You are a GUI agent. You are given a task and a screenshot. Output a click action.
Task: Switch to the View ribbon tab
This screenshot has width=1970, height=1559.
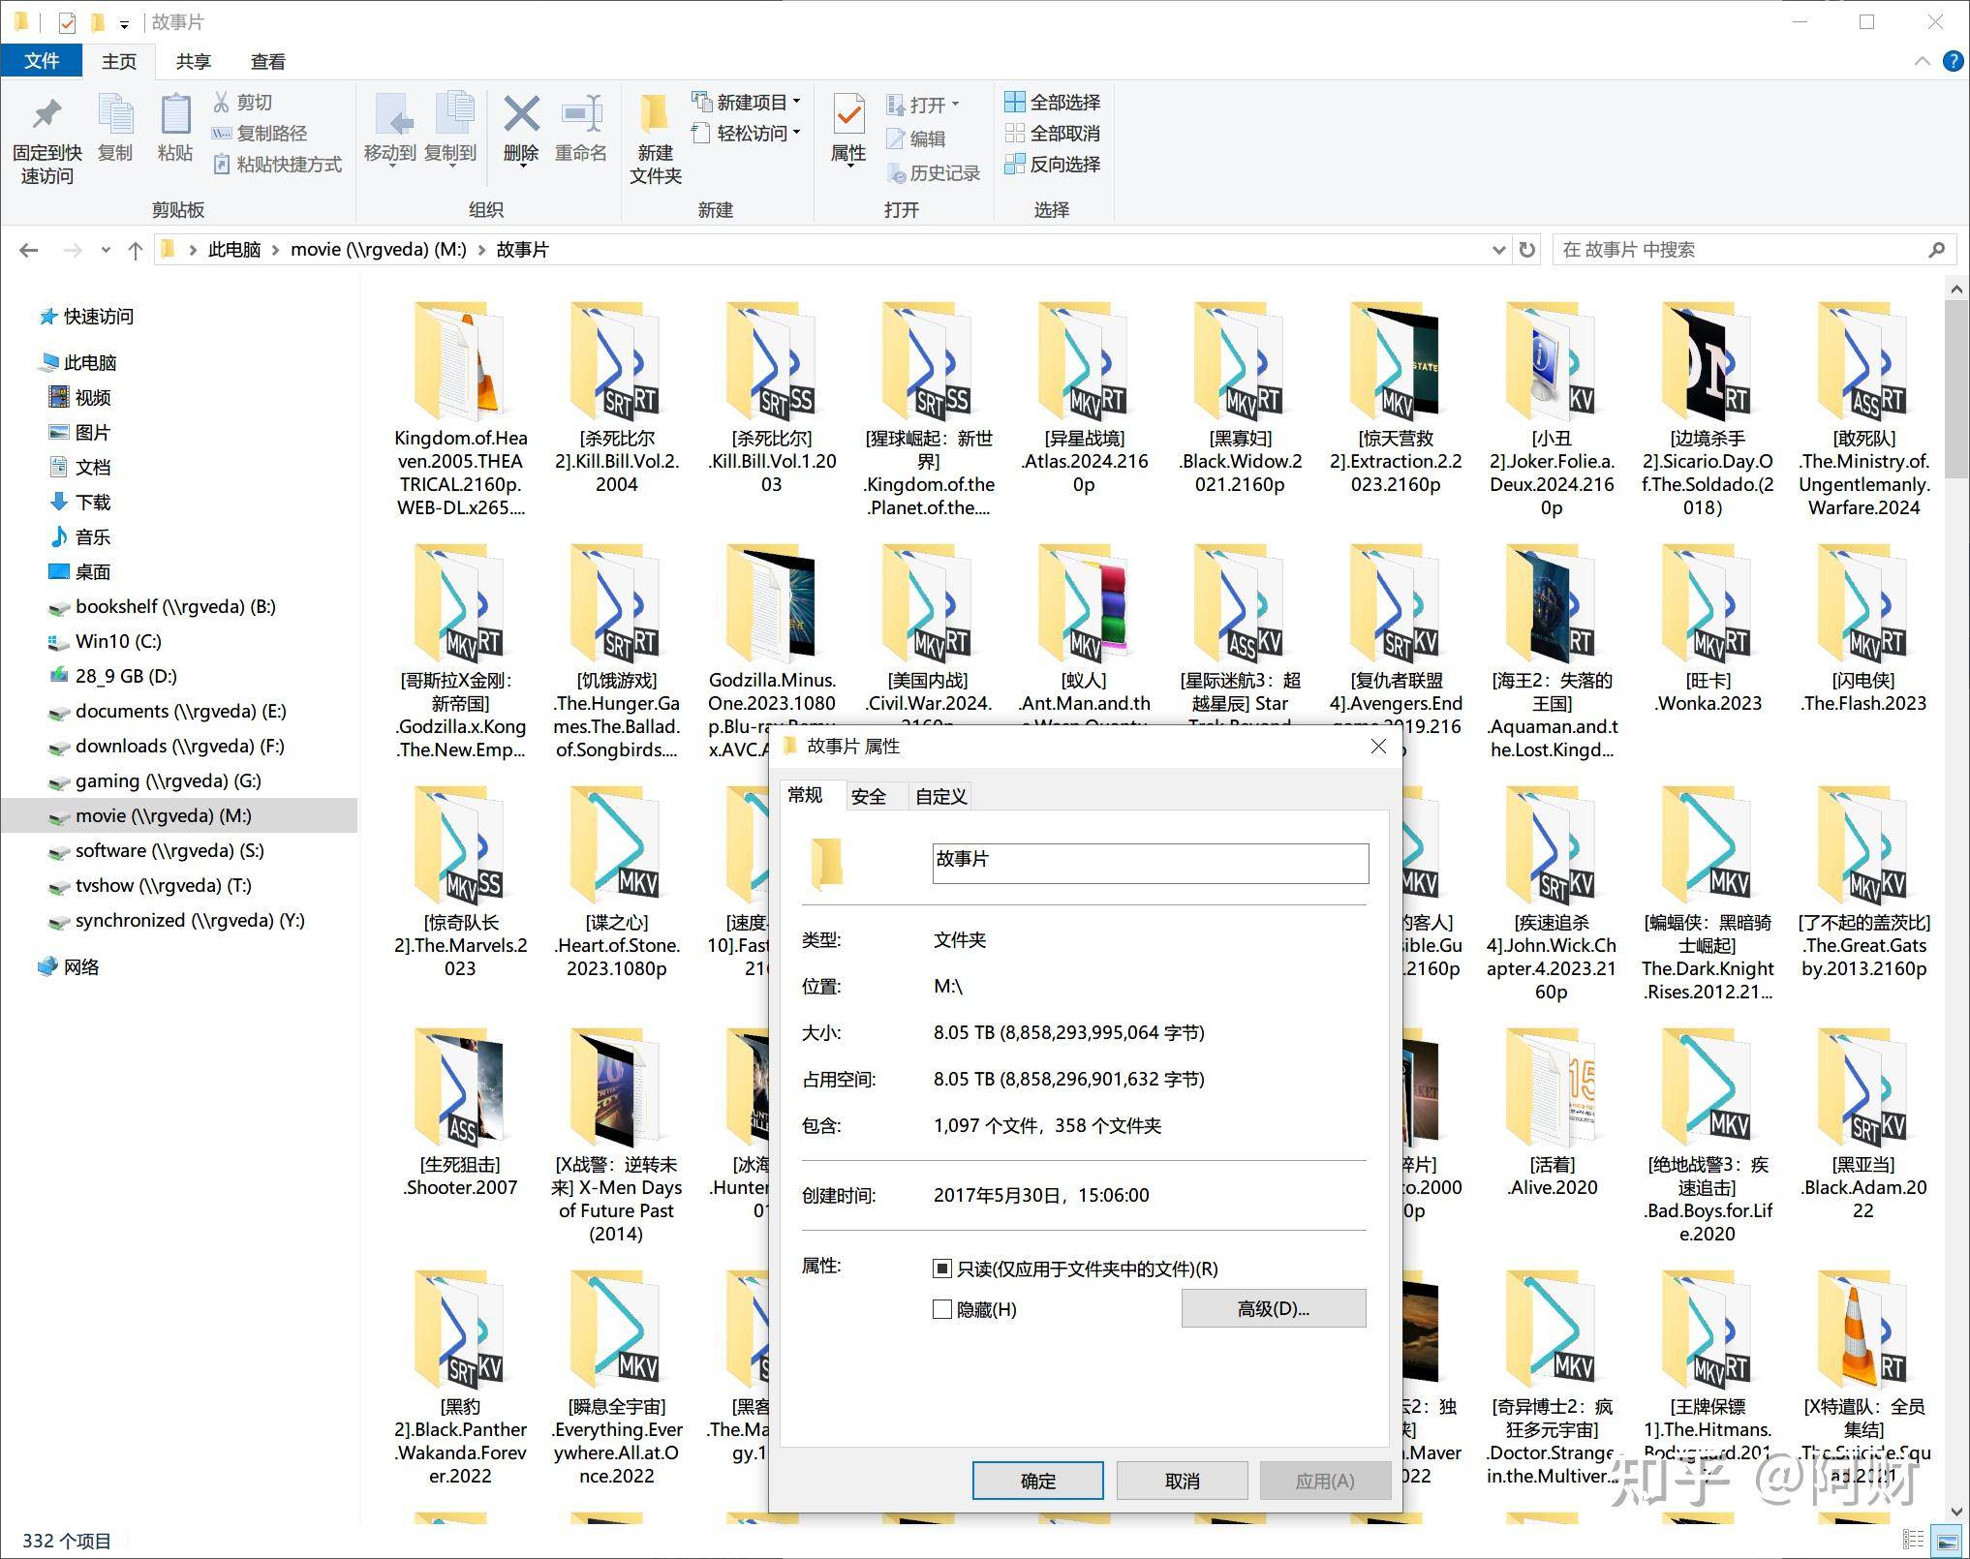click(x=268, y=61)
